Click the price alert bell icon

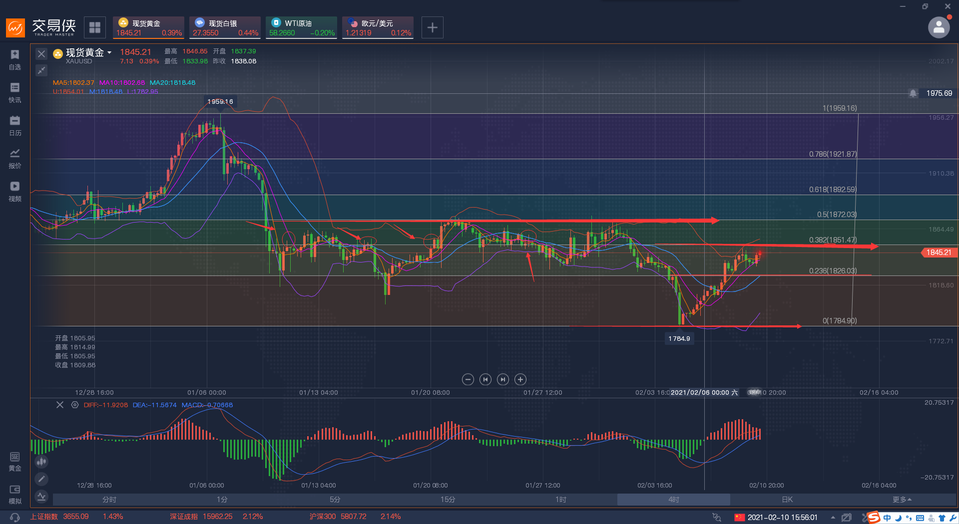coord(913,93)
